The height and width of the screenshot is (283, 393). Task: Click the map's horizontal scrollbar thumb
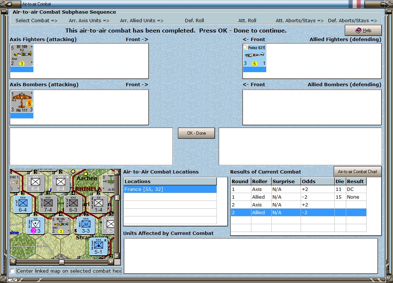pos(62,262)
